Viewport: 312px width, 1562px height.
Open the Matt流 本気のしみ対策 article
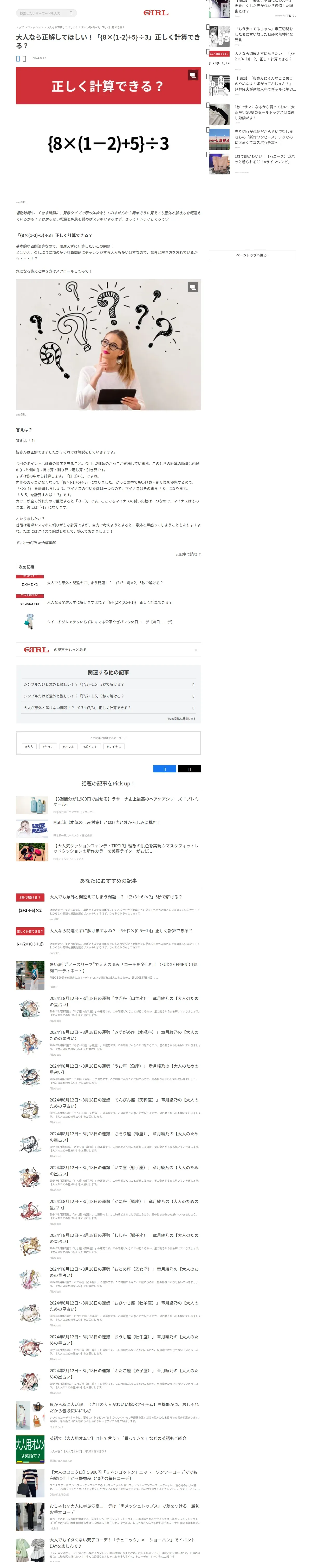[x=107, y=822]
